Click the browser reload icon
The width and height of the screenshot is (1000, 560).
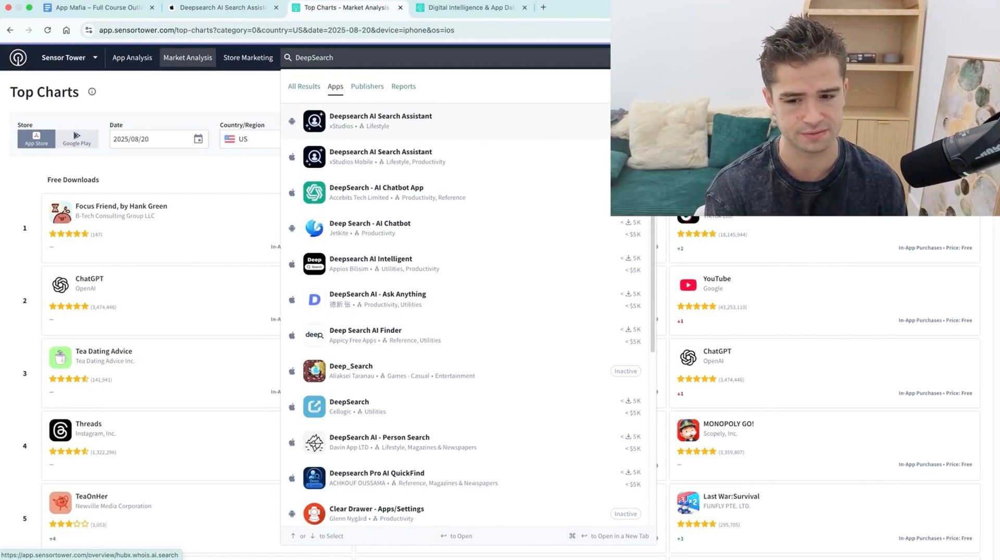[x=47, y=30]
